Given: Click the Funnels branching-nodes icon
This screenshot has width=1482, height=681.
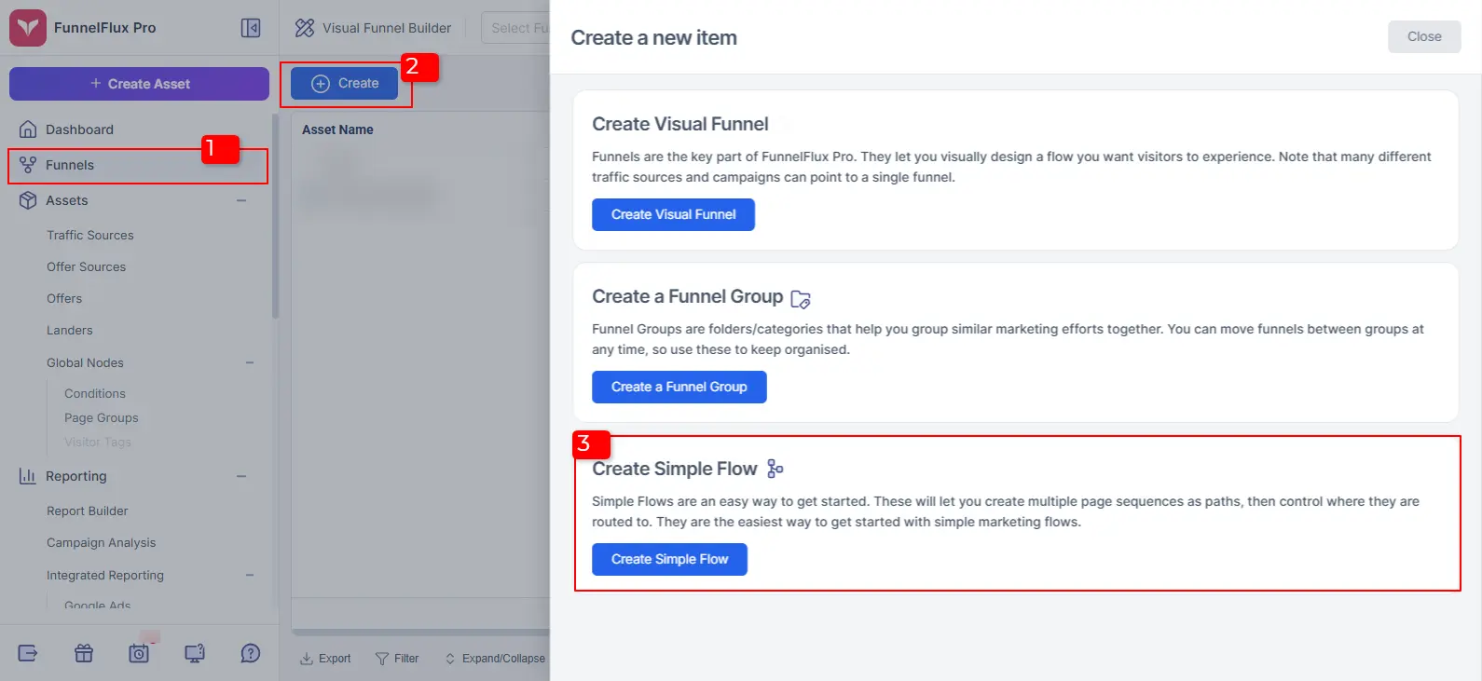Looking at the screenshot, I should [28, 165].
